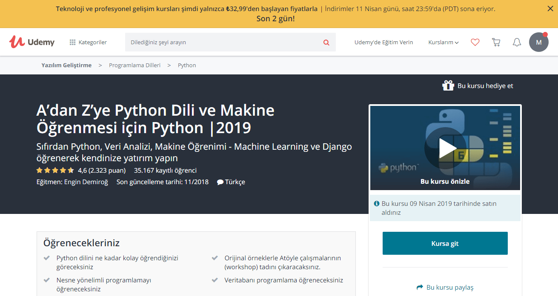Click the Türkçe speech bubble icon
The height and width of the screenshot is (296, 558).
(220, 182)
